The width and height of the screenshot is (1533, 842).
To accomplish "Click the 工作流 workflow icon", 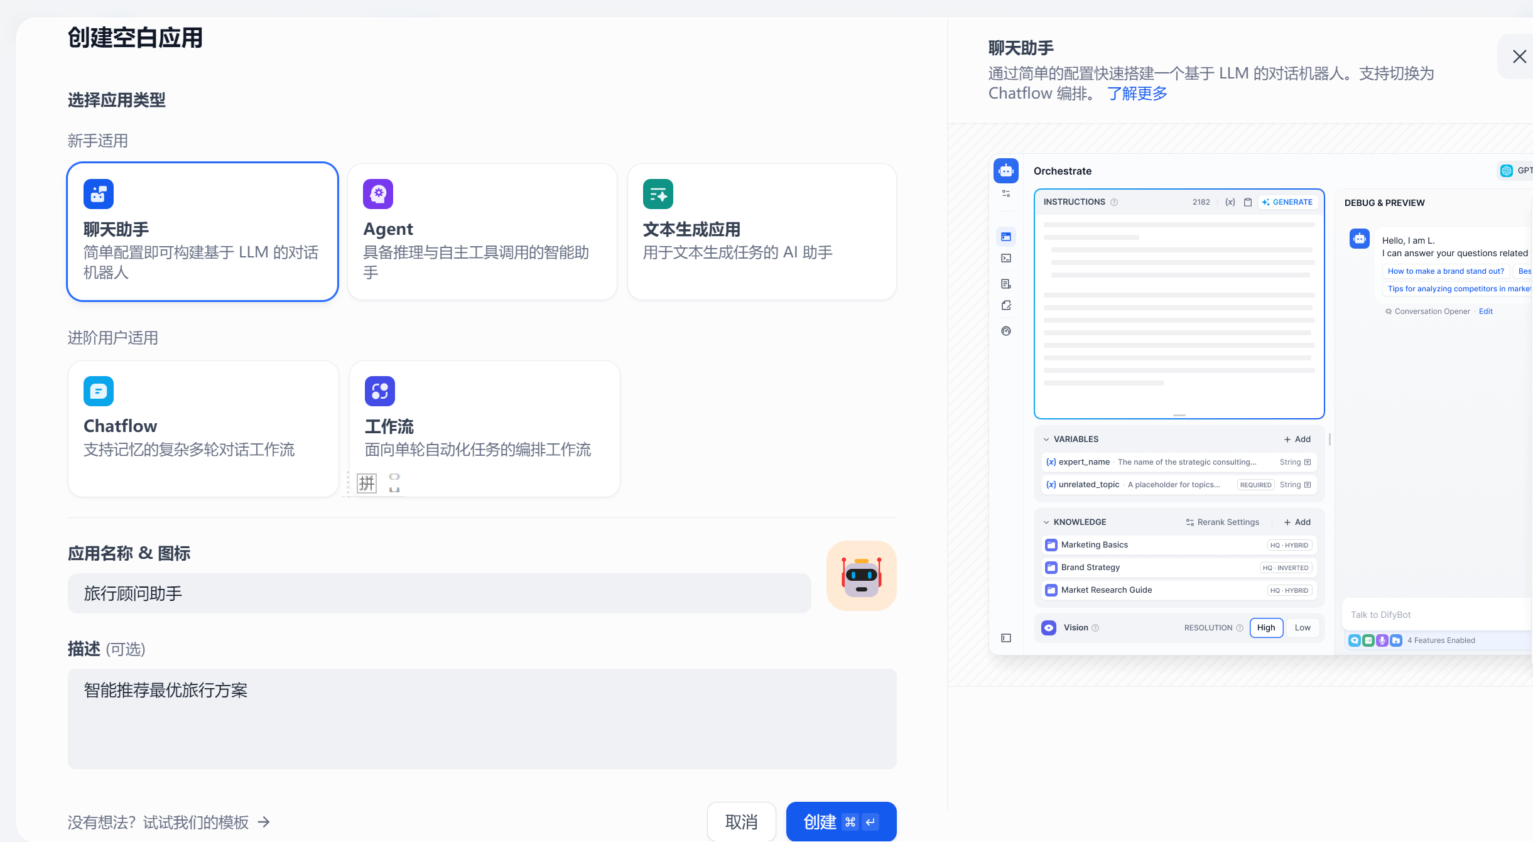I will 379,391.
